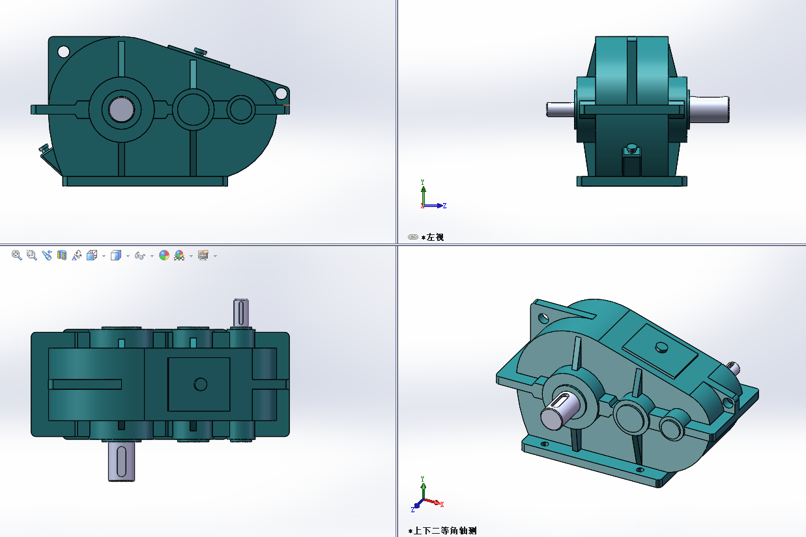The image size is (806, 537).
Task: Click the Dynamic Annotation Views icon
Action: point(77,256)
